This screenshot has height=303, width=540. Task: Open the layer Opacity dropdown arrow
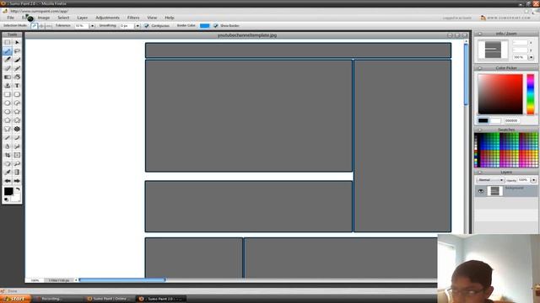[x=533, y=180]
